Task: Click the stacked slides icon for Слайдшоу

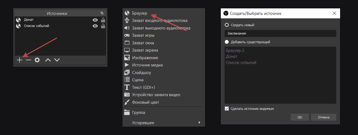Action: tap(127, 72)
